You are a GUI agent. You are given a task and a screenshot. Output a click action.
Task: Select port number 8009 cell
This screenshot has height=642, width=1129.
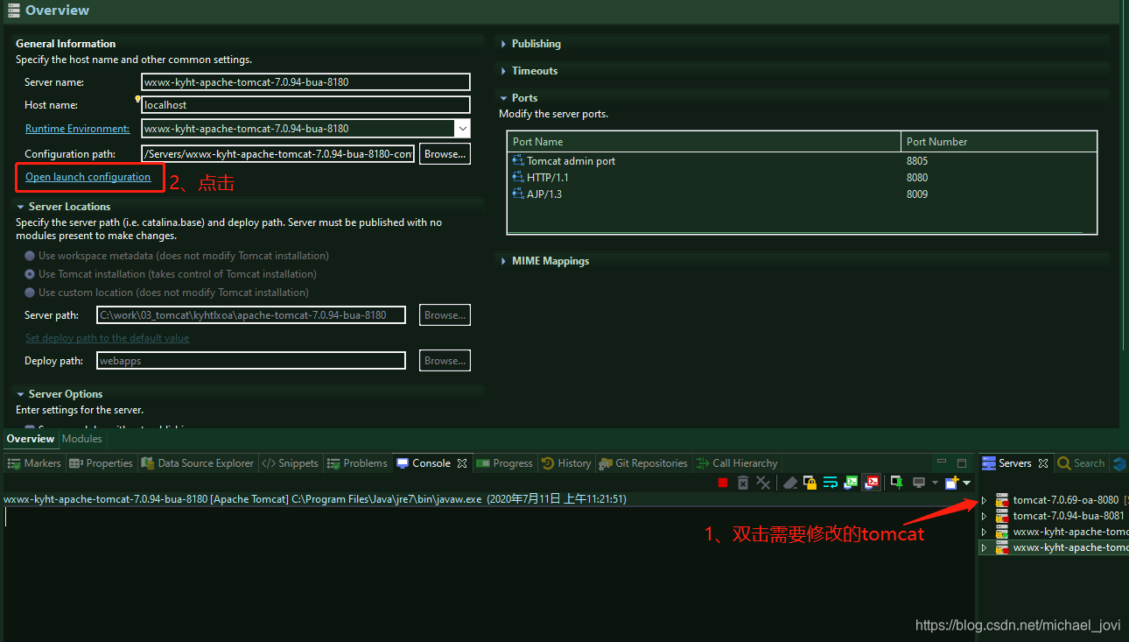pyautogui.click(x=917, y=194)
